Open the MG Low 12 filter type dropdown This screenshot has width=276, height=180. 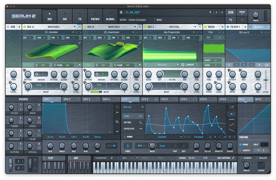(x=261, y=32)
